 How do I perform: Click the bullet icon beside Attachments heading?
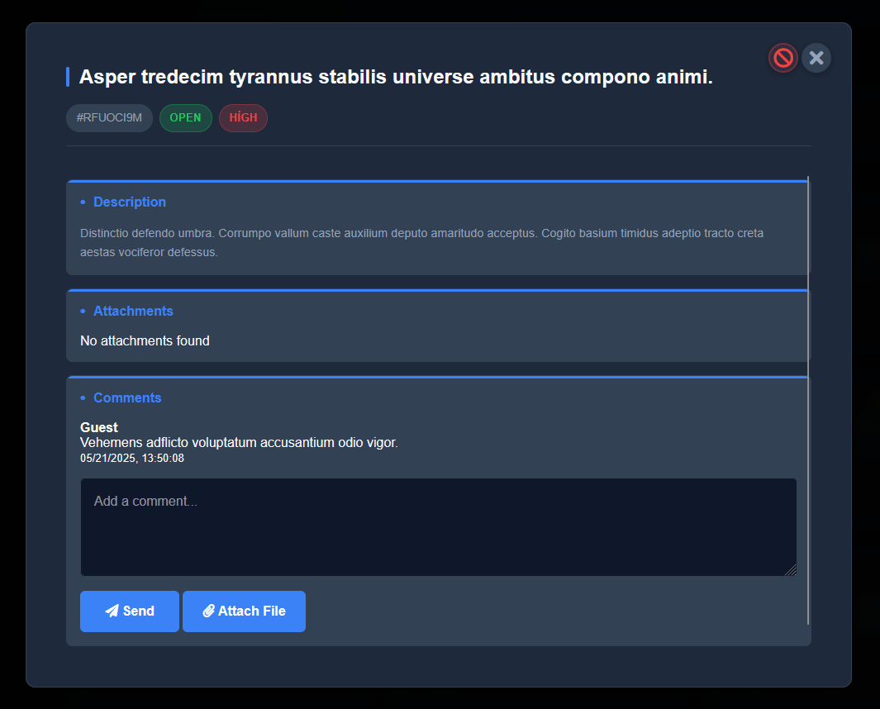(x=83, y=311)
